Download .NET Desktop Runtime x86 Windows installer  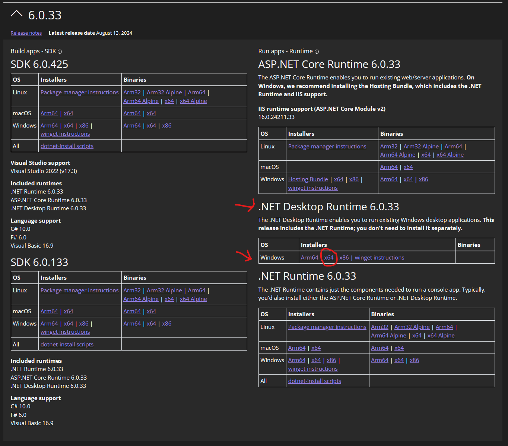coord(344,258)
